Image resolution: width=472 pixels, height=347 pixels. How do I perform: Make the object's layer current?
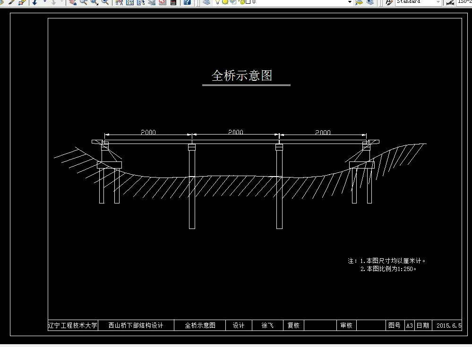click(x=359, y=2)
